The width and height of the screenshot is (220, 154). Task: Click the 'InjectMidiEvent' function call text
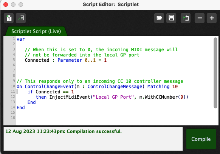point(70,97)
